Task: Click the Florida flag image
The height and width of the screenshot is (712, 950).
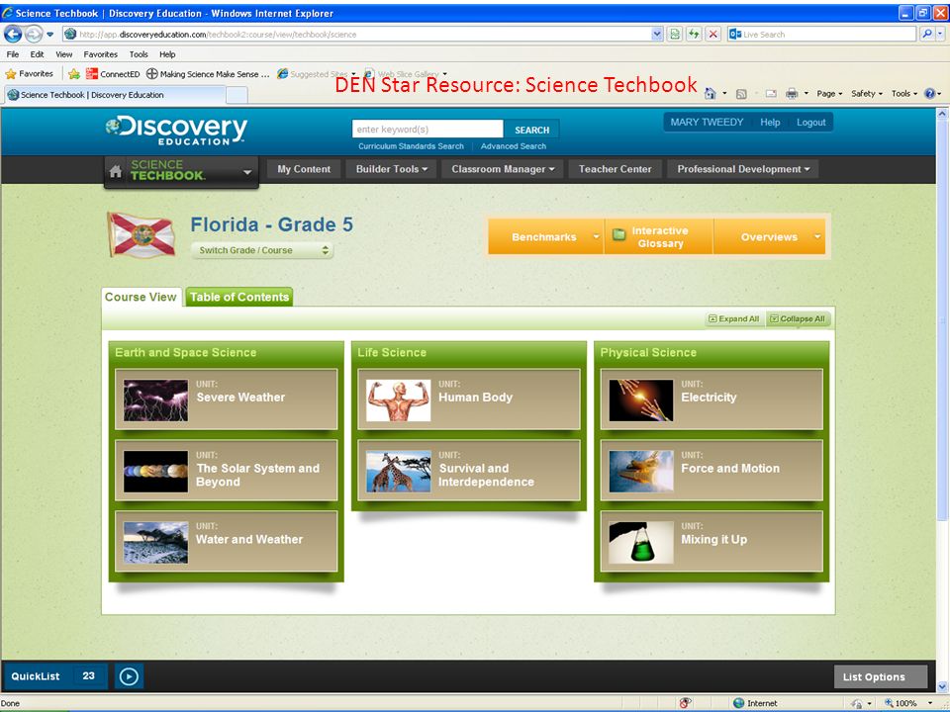Action: [x=142, y=235]
